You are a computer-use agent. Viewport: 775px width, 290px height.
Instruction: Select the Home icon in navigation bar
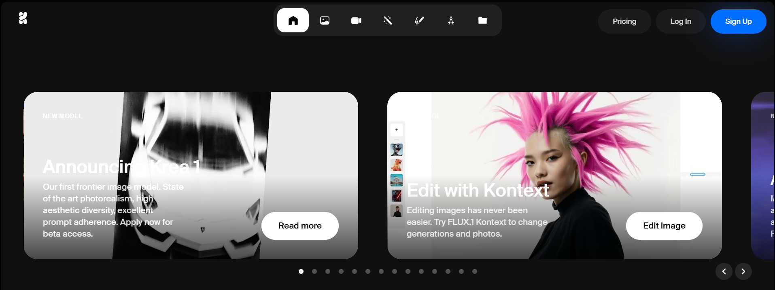[293, 20]
